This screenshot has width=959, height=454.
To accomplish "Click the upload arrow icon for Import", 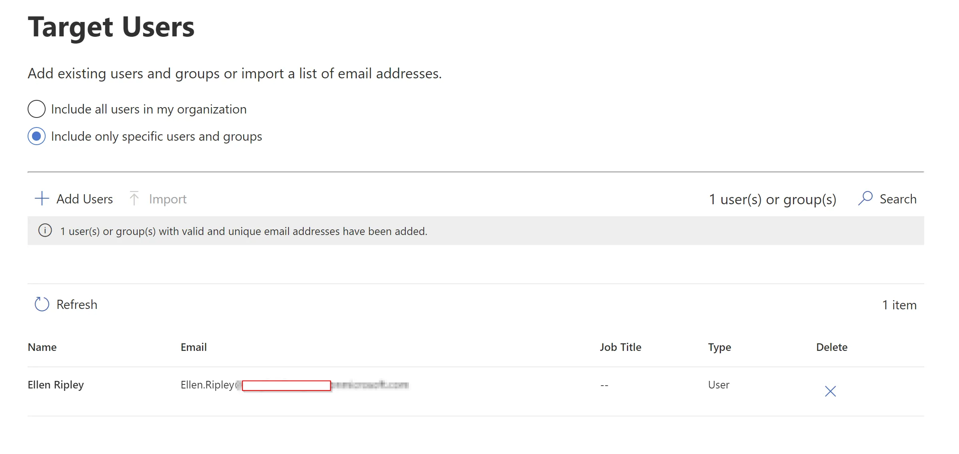I will 134,198.
